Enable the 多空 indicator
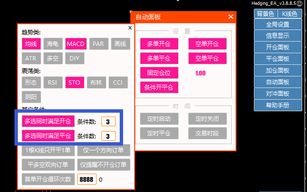 (53, 58)
